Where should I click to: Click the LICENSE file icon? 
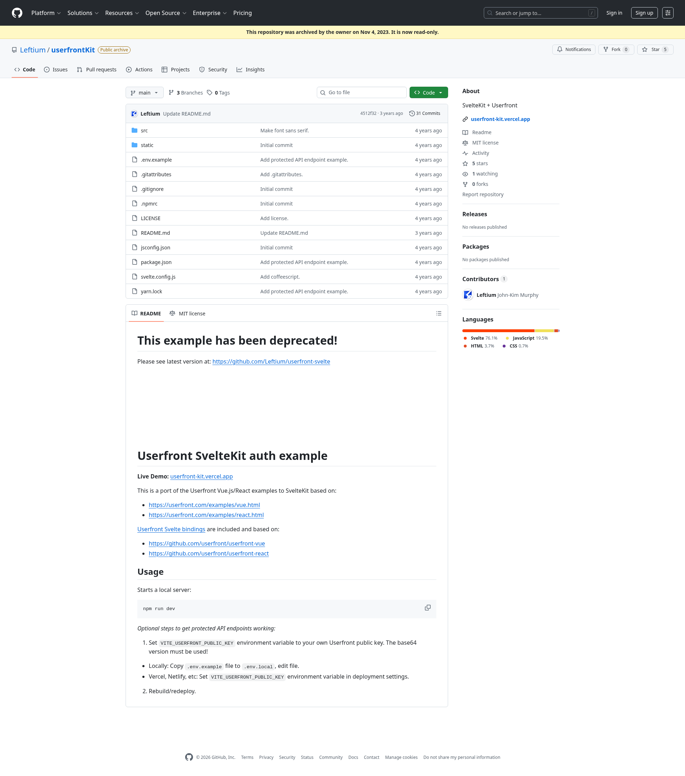[135, 218]
